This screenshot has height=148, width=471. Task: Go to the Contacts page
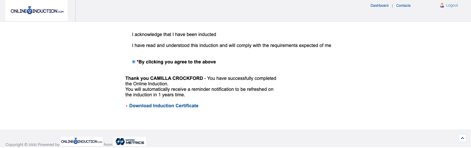click(x=403, y=5)
